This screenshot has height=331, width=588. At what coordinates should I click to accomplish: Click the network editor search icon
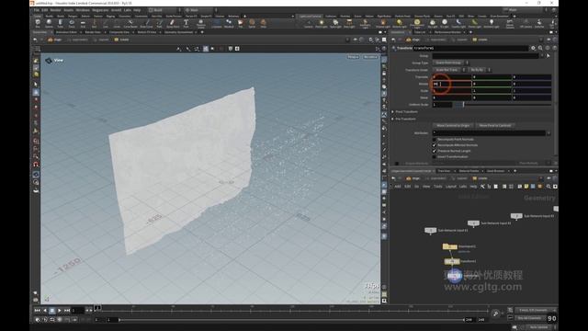(548, 187)
